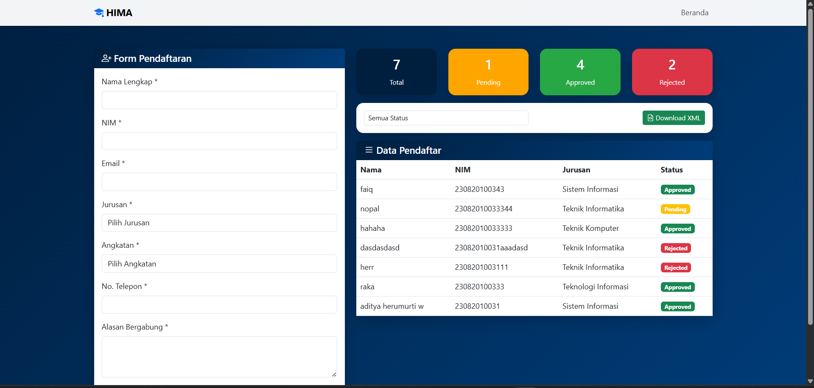Click the Pending badge next to nopal
The height and width of the screenshot is (388, 814).
675,209
